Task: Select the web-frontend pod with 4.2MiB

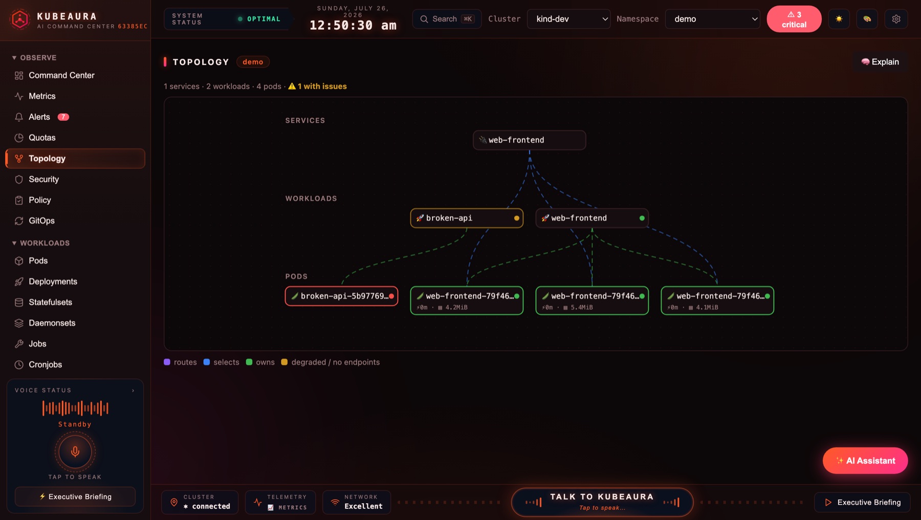Action: [467, 300]
